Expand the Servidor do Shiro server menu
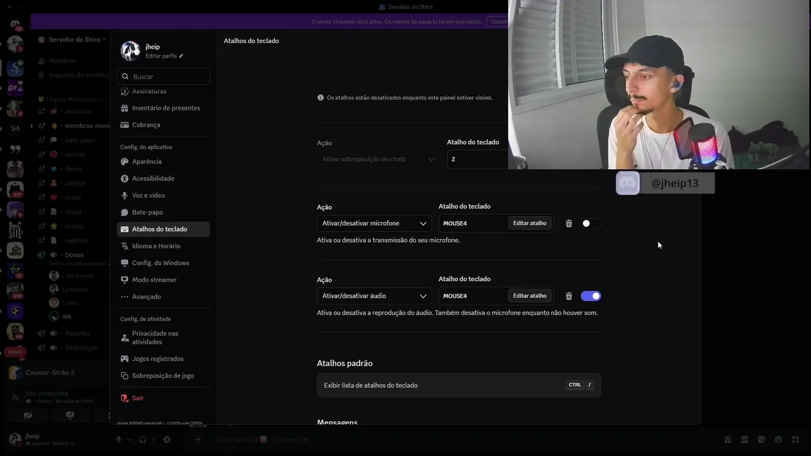 pyautogui.click(x=74, y=39)
